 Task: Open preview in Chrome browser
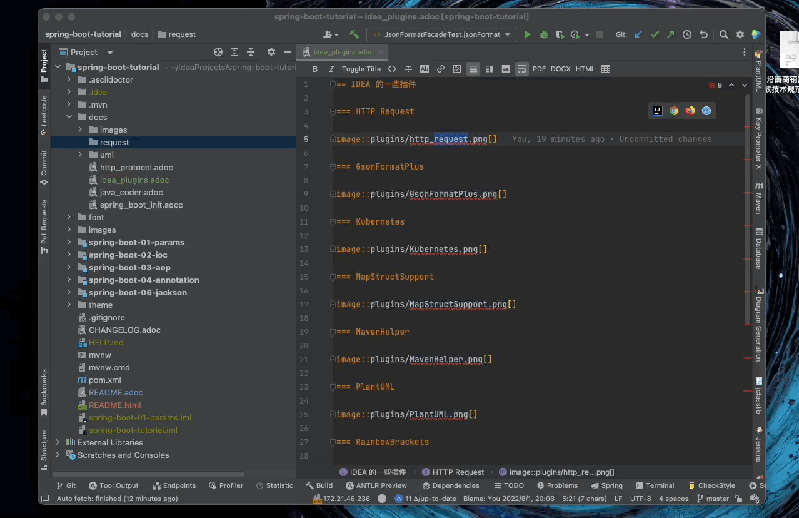[x=674, y=111]
